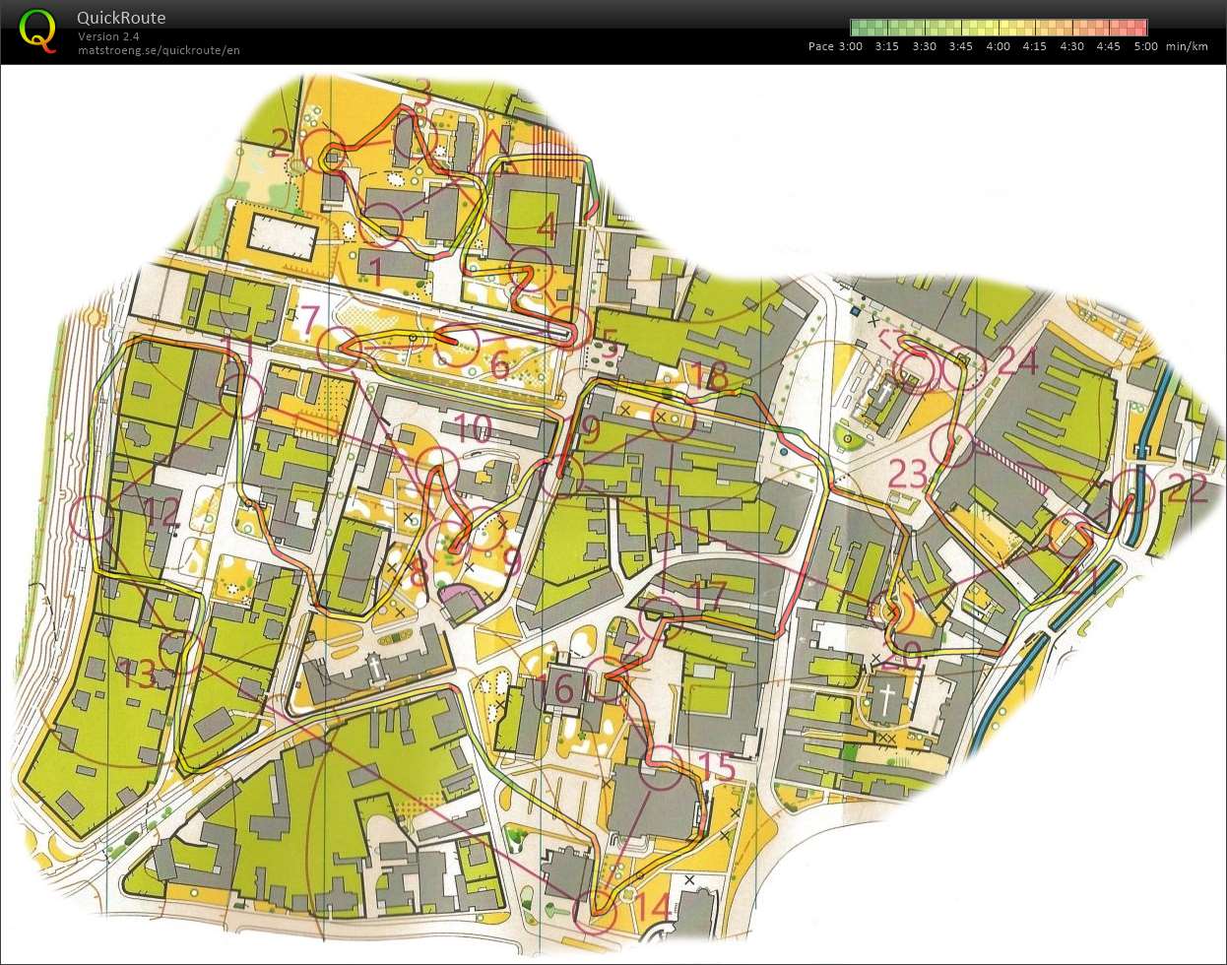Click control circle 11 marker
This screenshot has width=1227, height=965.
[238, 395]
